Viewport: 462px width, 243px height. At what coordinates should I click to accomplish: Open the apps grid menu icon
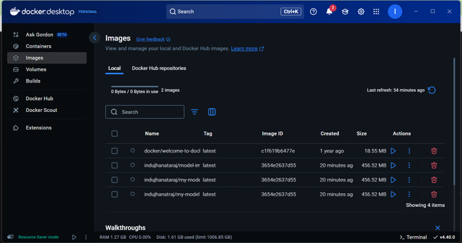click(376, 11)
